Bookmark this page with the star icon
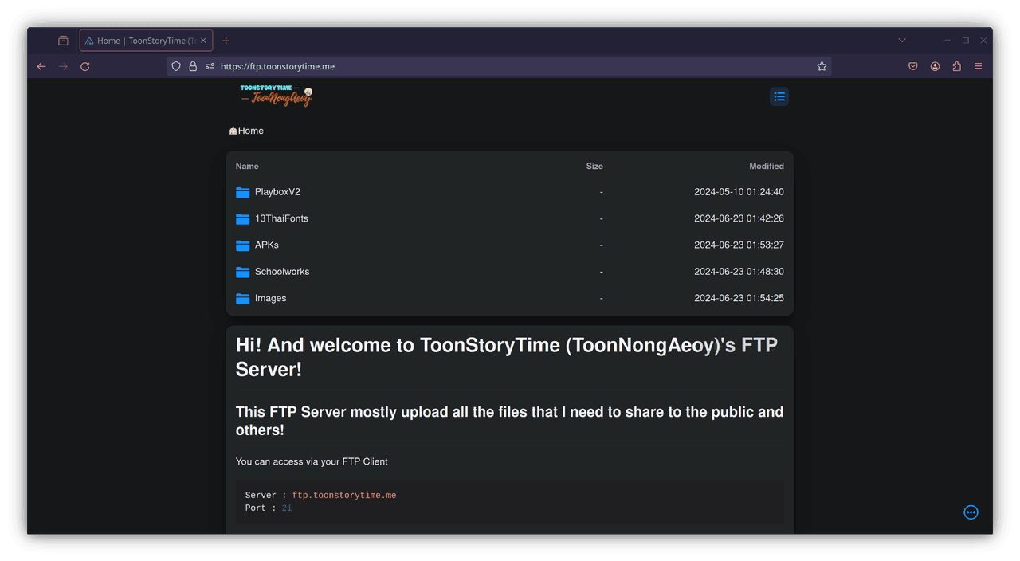This screenshot has width=1020, height=561. point(822,66)
